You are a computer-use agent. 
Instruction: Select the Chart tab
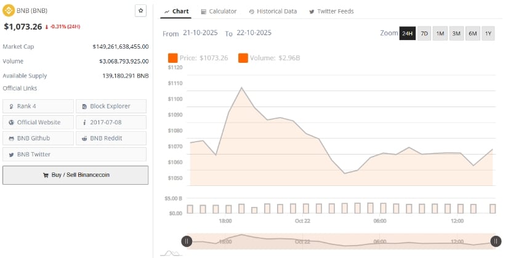tap(176, 11)
